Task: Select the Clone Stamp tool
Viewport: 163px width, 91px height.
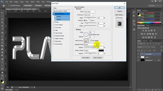Action: tap(2, 39)
